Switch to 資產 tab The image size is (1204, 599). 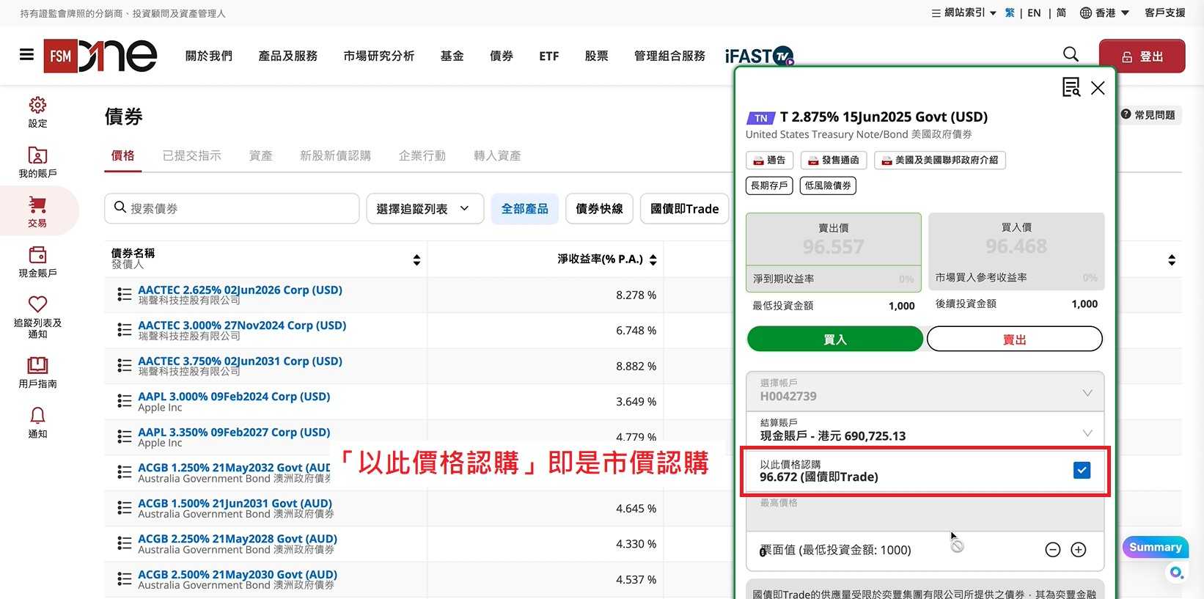[261, 155]
